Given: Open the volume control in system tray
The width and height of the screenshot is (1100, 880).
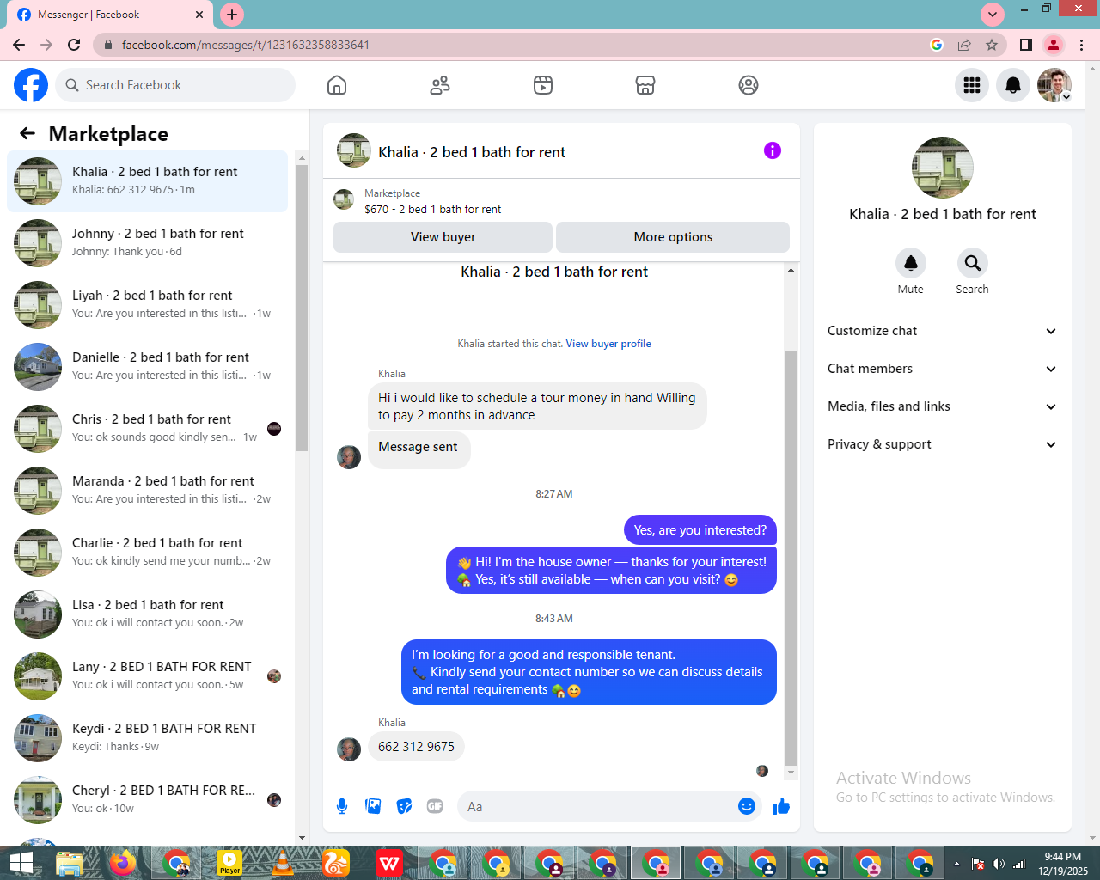Looking at the screenshot, I should point(998,864).
